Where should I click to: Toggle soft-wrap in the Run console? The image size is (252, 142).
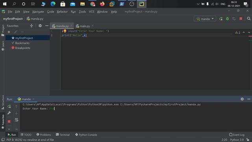coord(17,120)
